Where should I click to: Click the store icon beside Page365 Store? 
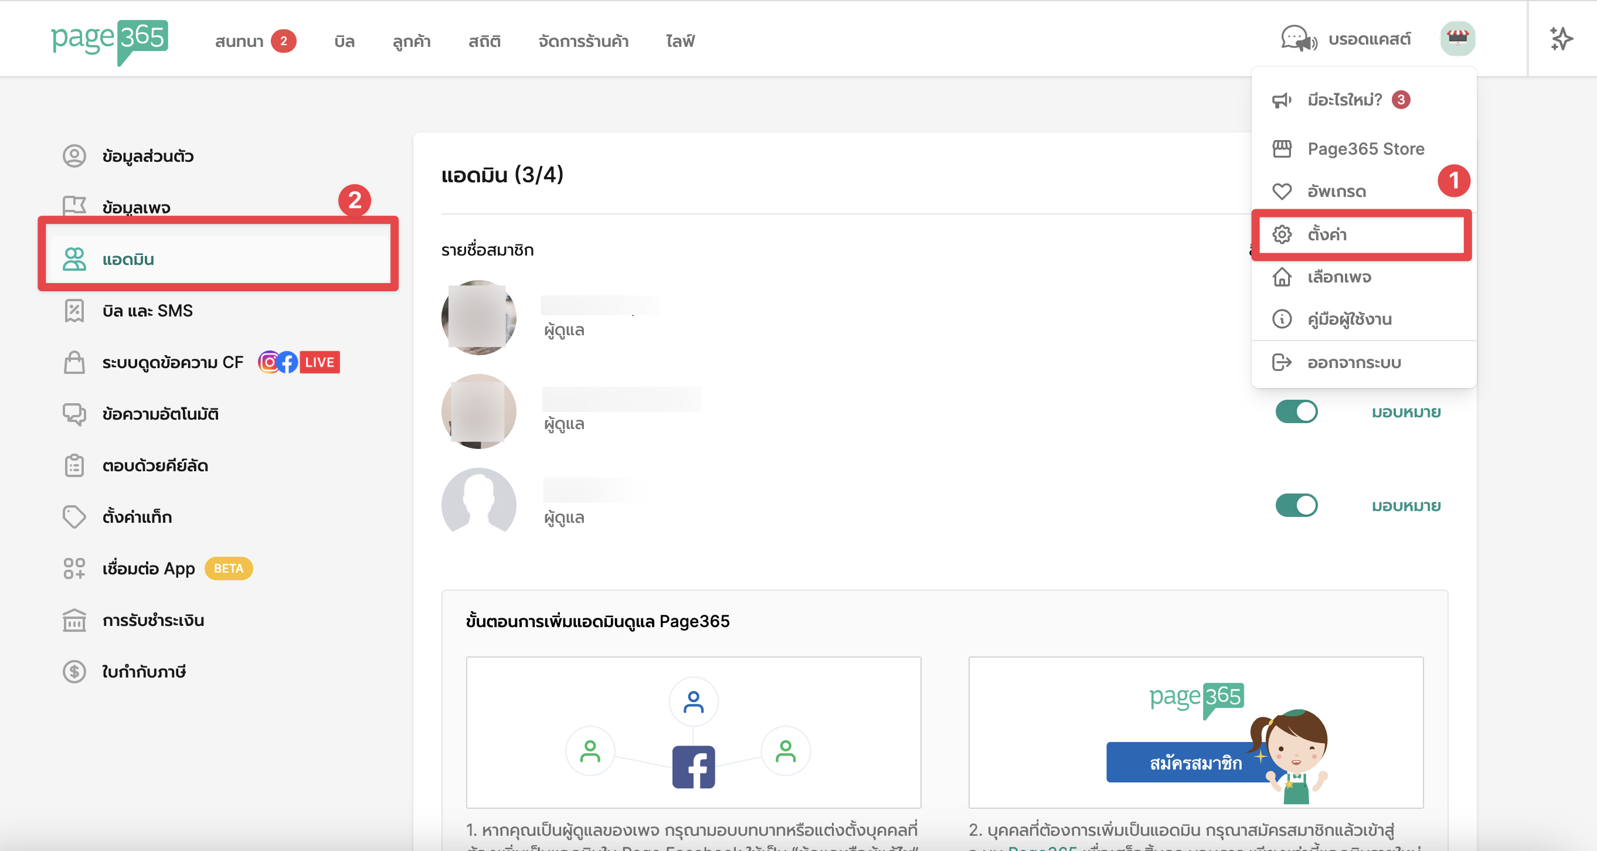1282,149
